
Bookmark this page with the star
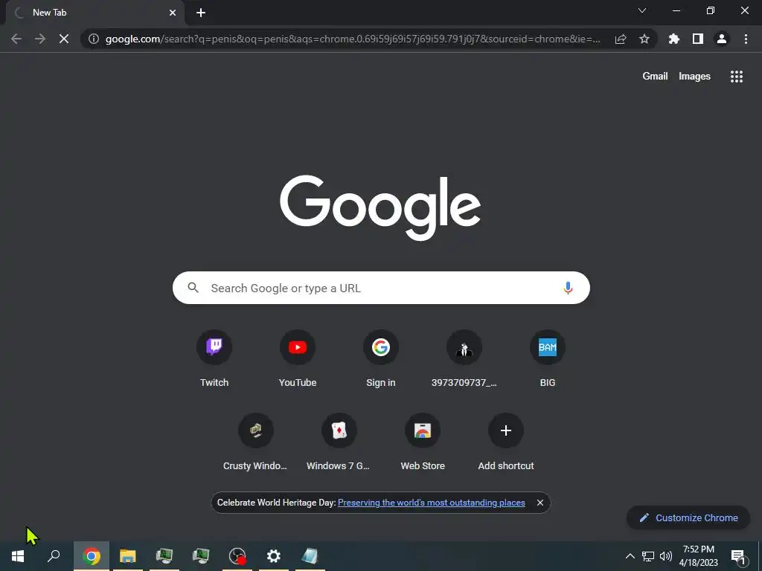tap(644, 39)
